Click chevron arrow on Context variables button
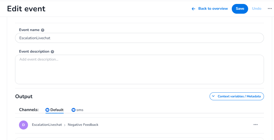This screenshot has width=274, height=140. point(214,96)
